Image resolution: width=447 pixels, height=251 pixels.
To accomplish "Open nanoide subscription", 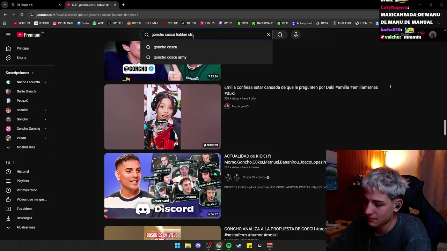I will 22,110.
